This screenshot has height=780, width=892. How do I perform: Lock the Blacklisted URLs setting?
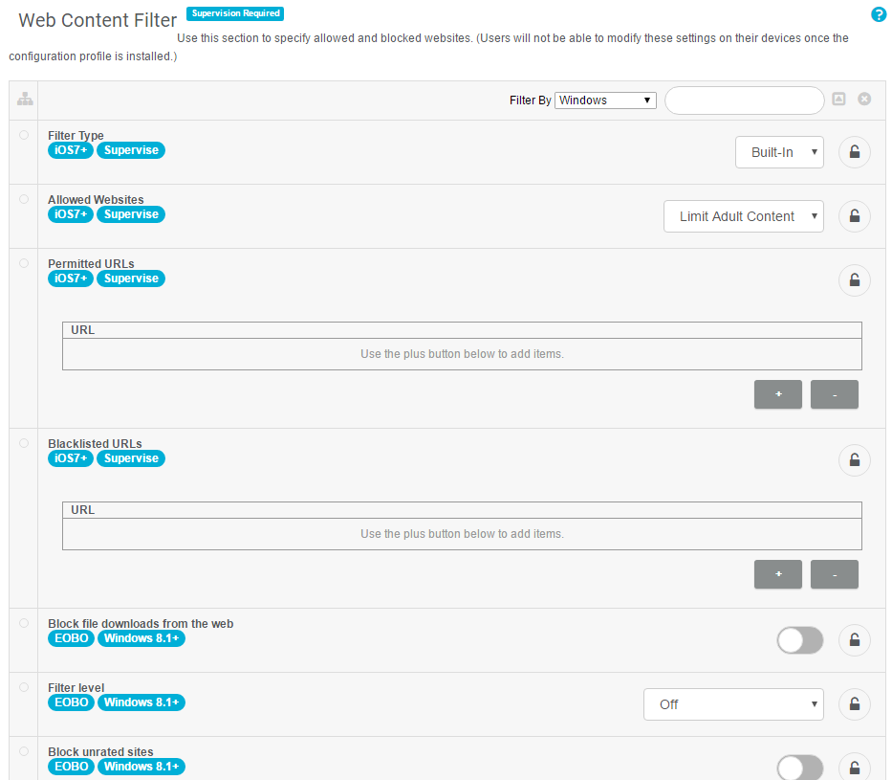click(x=854, y=459)
